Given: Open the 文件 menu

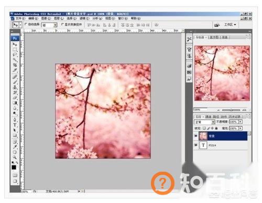Looking at the screenshot, I should coord(20,18).
